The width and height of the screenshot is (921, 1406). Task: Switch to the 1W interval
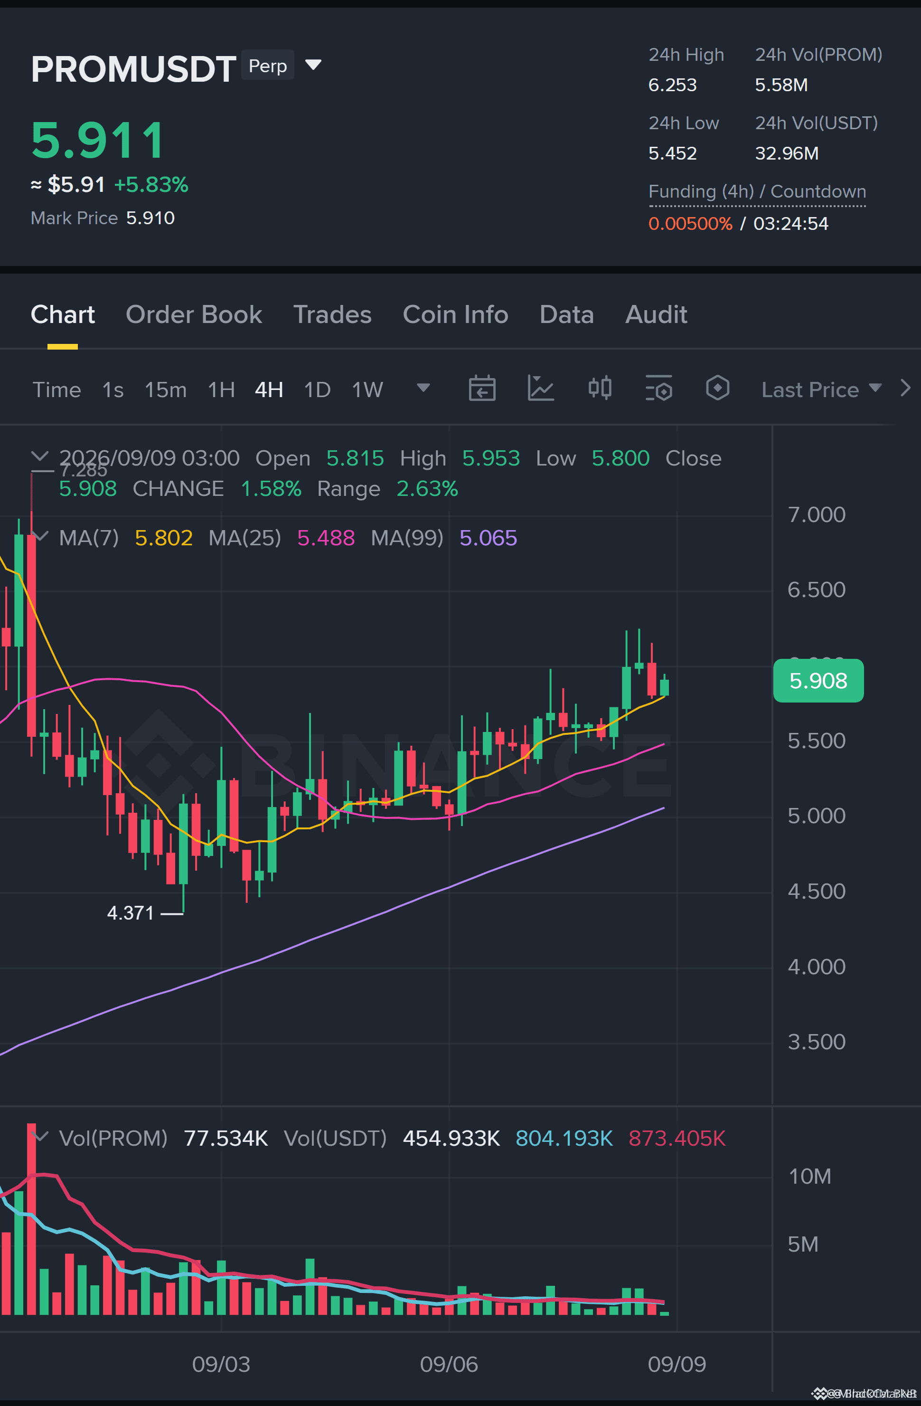coord(367,390)
